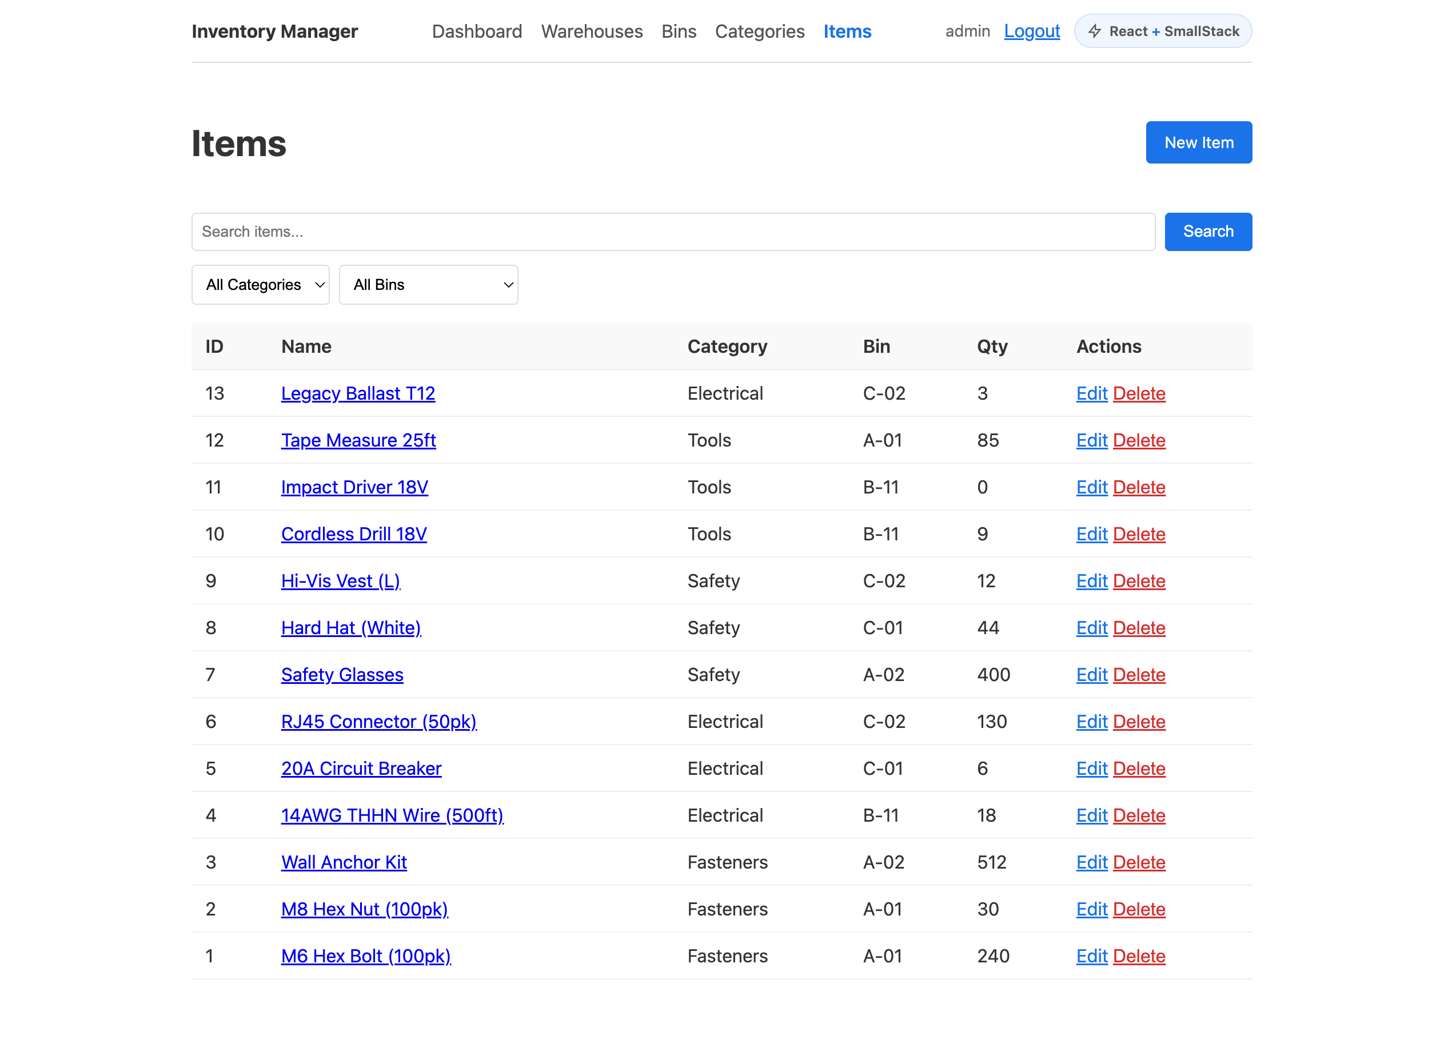The width and height of the screenshot is (1444, 1043).
Task: Edit the M6 Hex Bolt (100pk) row
Action: click(1092, 957)
